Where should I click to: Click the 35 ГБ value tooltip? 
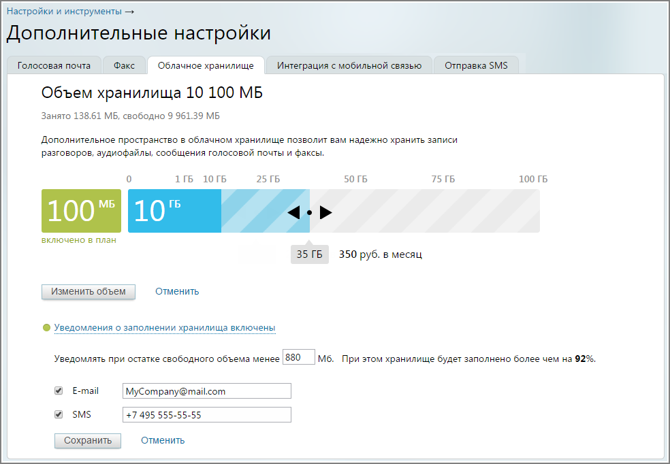click(309, 254)
